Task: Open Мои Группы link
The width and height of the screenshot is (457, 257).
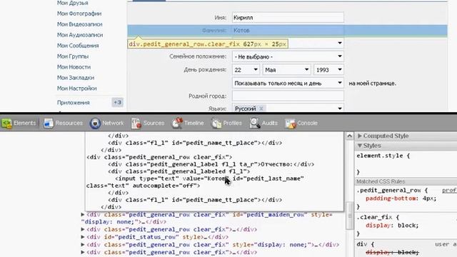Action: coord(73,56)
